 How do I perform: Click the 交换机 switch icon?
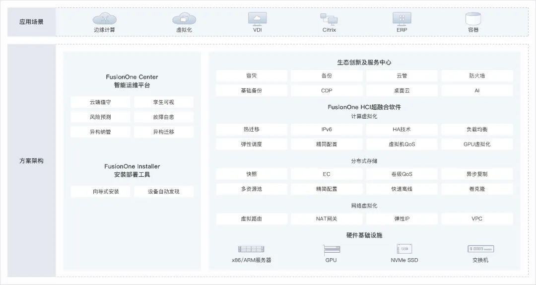(x=480, y=249)
